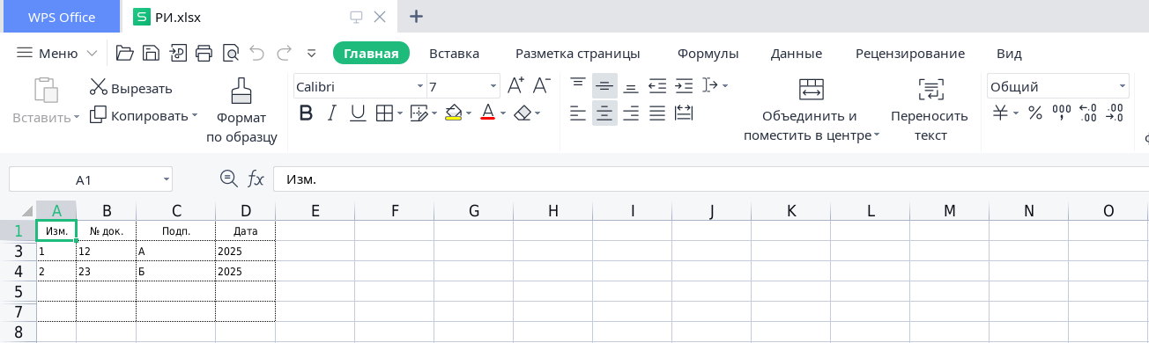
Task: Open the Формулы tab
Action: (x=708, y=54)
